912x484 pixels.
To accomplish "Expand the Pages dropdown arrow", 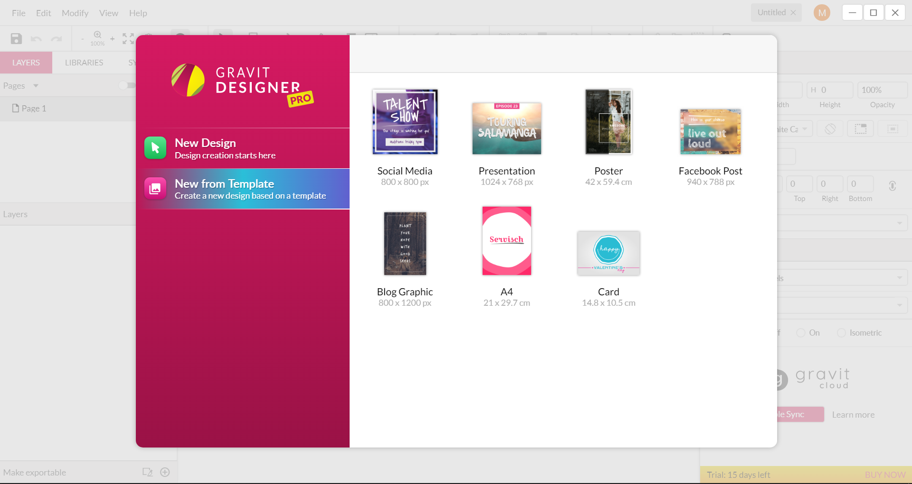I will tap(36, 86).
